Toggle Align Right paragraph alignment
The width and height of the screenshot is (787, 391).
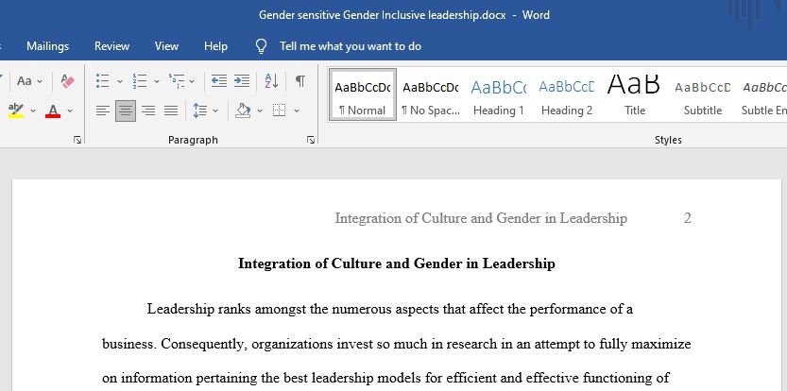[148, 110]
